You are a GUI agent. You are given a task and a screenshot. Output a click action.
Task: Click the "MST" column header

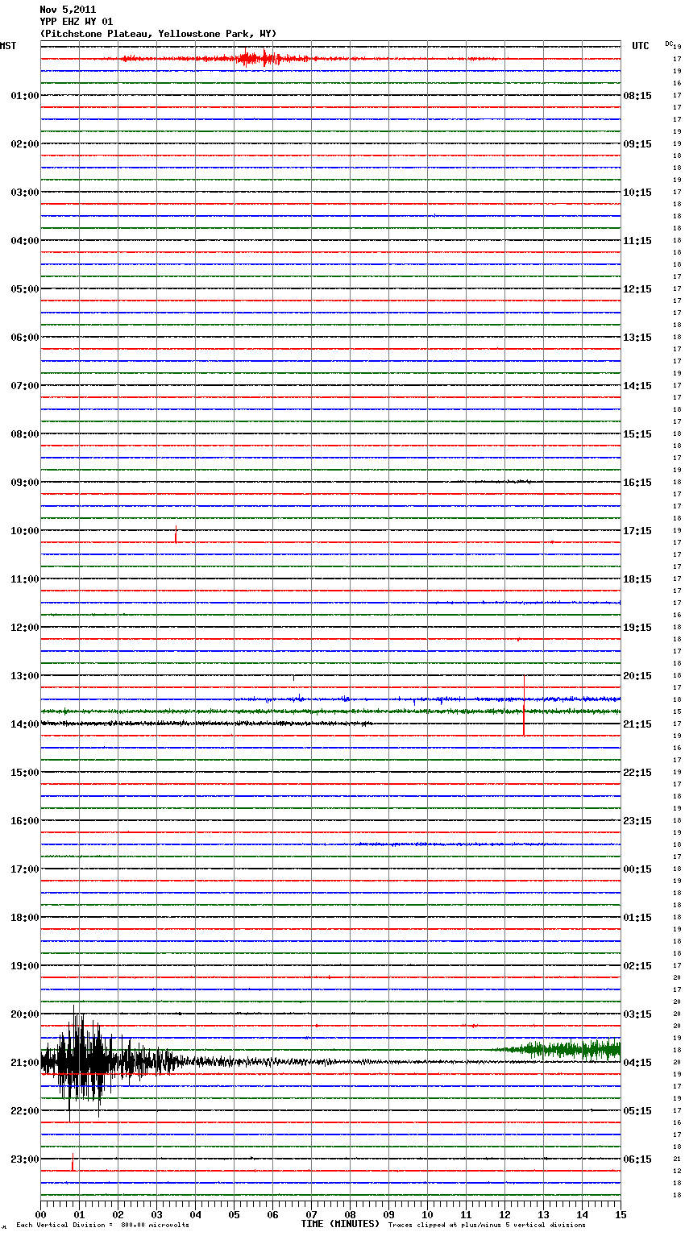pyautogui.click(x=8, y=46)
